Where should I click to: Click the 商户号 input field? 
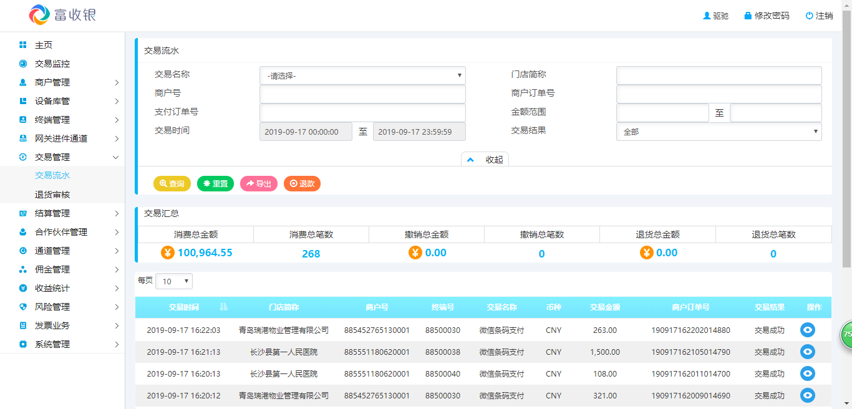tap(362, 94)
